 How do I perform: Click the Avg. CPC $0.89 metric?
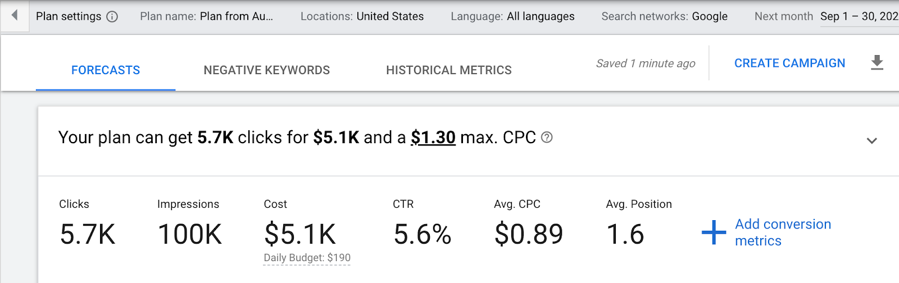[x=528, y=234]
